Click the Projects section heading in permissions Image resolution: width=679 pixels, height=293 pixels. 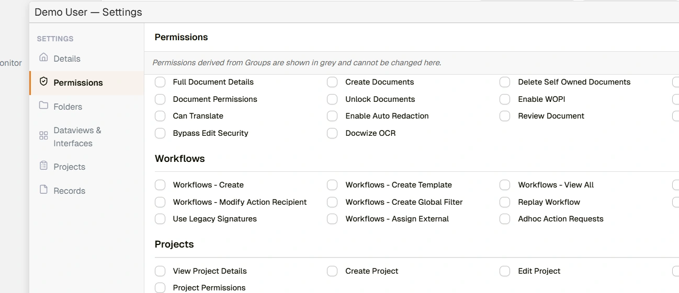(174, 244)
